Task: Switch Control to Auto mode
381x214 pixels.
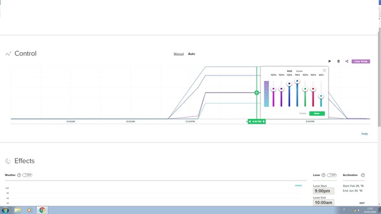Action: [192, 54]
